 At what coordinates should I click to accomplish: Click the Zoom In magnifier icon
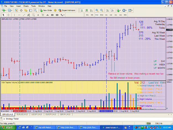click(97, 10)
